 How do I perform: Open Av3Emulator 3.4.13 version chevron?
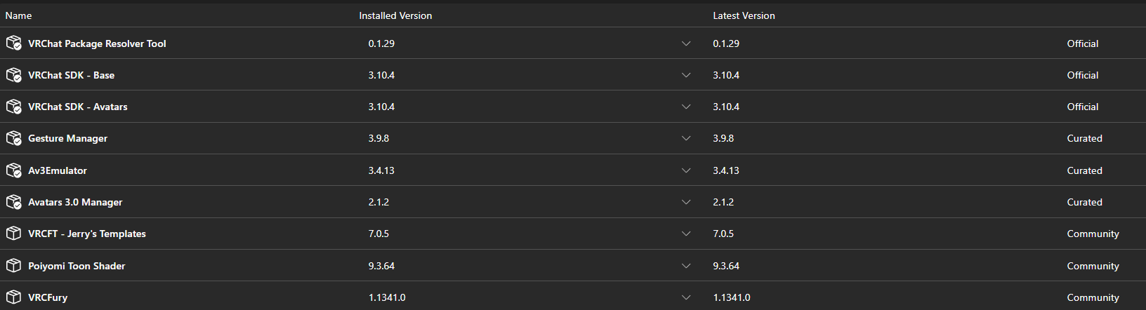coord(686,170)
